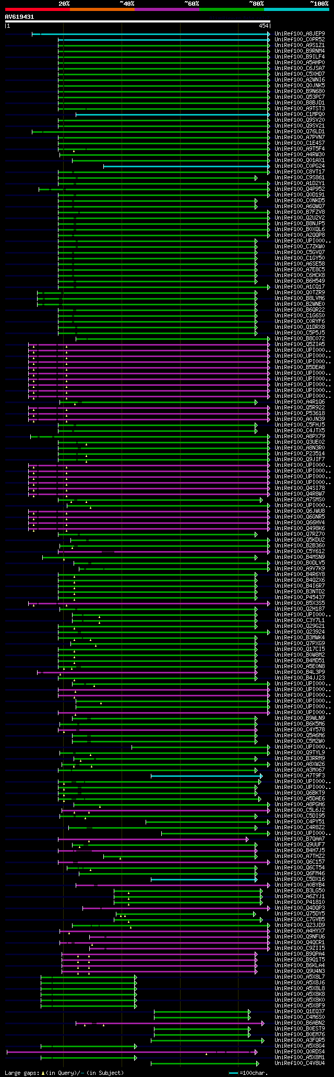Select the UniRef100_B5X3S5 label
Viewport: 334px width, 1077px height.
coord(300,603)
